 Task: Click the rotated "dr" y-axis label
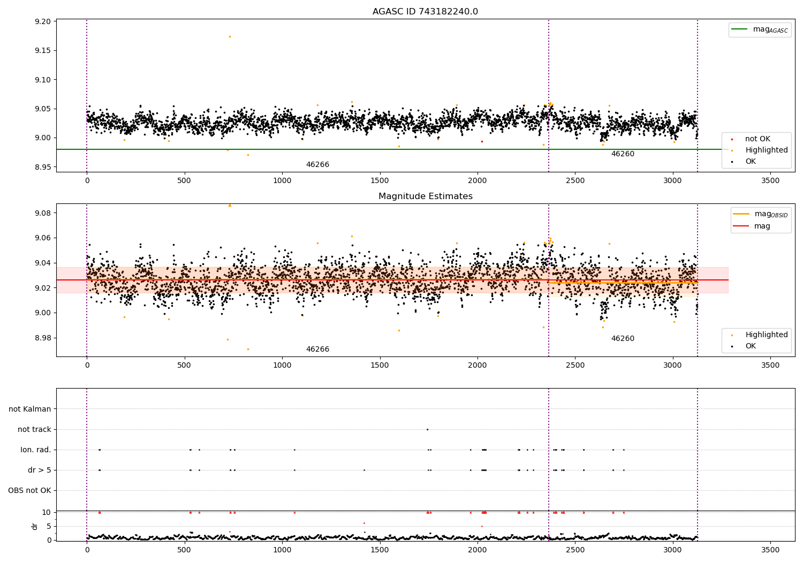point(35,526)
